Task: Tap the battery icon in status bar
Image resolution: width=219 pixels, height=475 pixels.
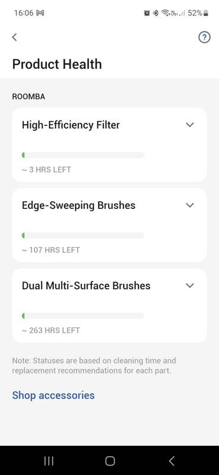Action: pyautogui.click(x=206, y=13)
